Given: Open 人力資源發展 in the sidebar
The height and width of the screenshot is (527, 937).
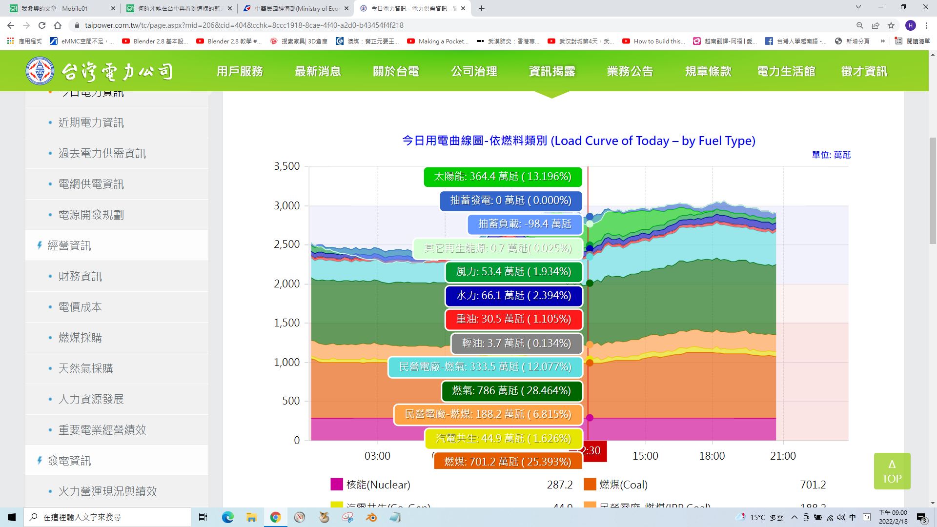Looking at the screenshot, I should click(x=117, y=399).
